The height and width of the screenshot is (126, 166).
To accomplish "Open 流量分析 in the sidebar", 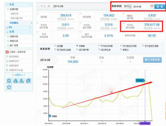I will (x=14, y=36).
